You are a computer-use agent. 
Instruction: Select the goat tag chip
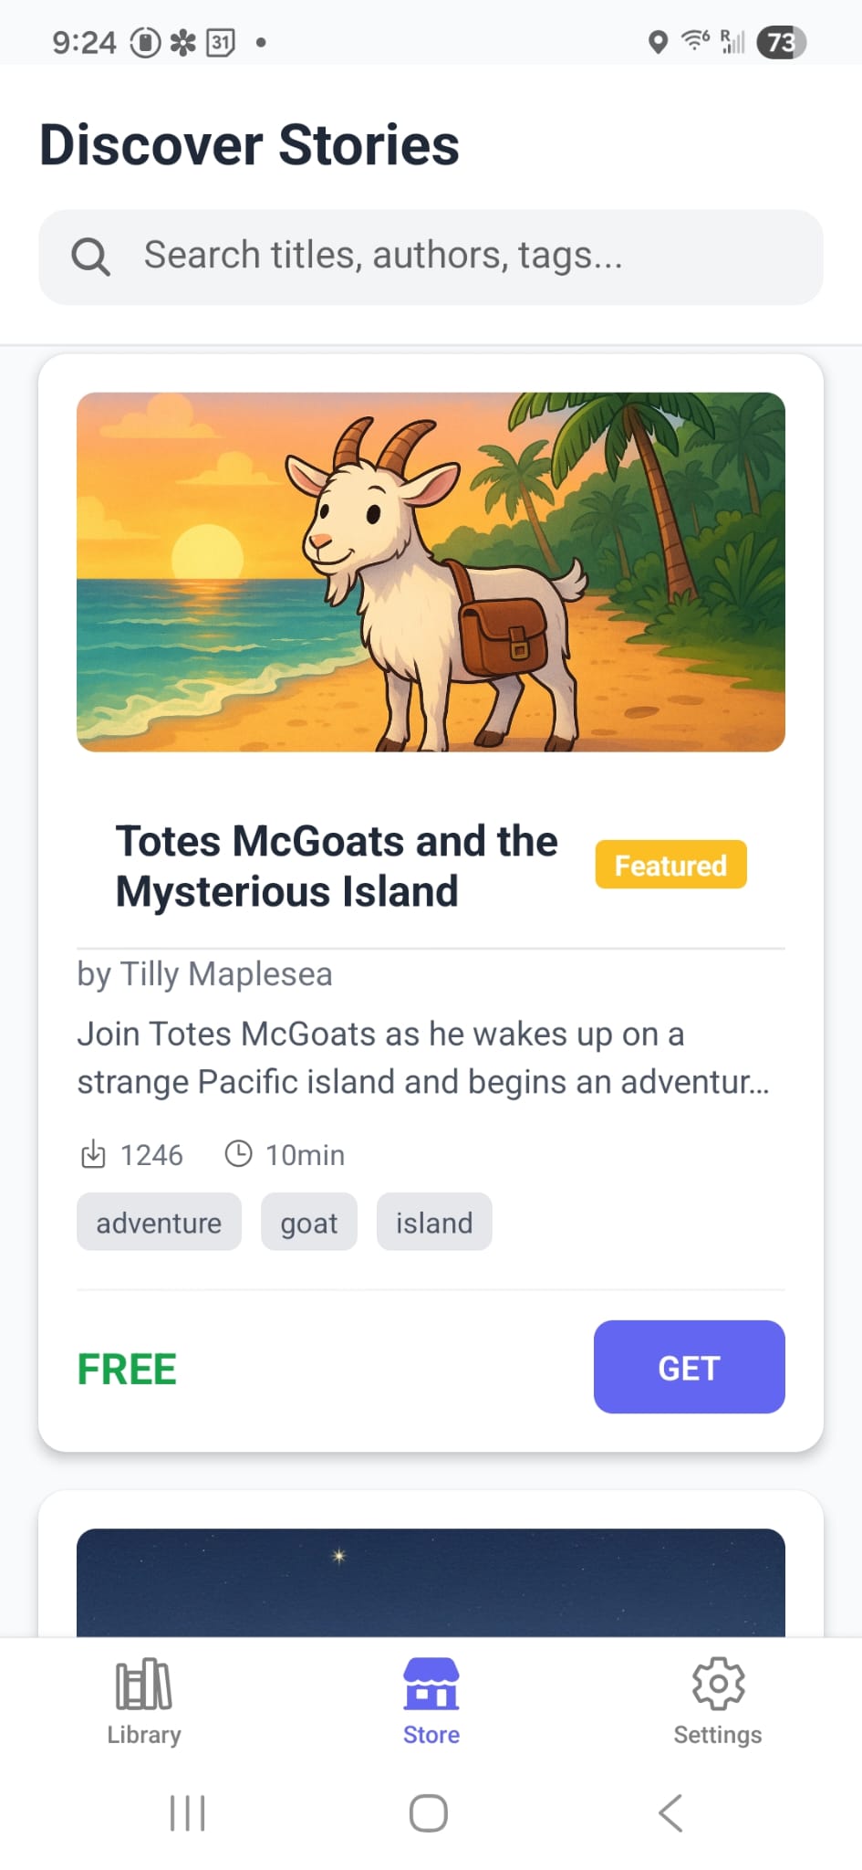click(308, 1222)
